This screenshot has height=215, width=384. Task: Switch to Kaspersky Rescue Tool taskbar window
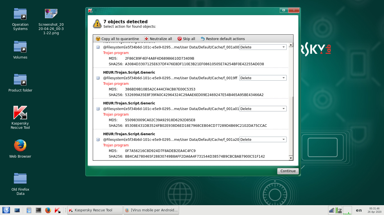[x=95, y=210]
